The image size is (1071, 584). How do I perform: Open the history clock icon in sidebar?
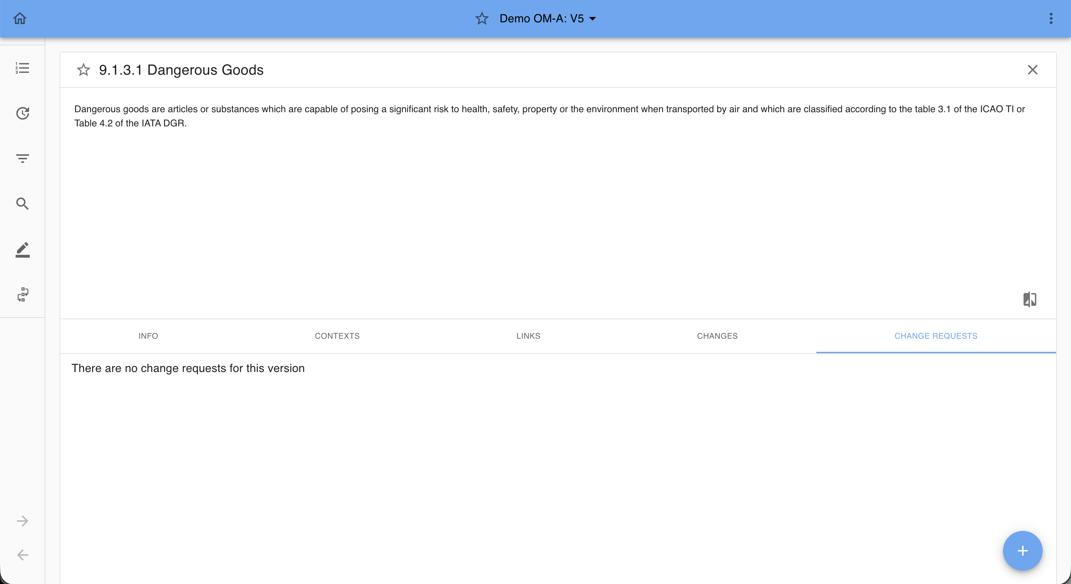coord(22,113)
